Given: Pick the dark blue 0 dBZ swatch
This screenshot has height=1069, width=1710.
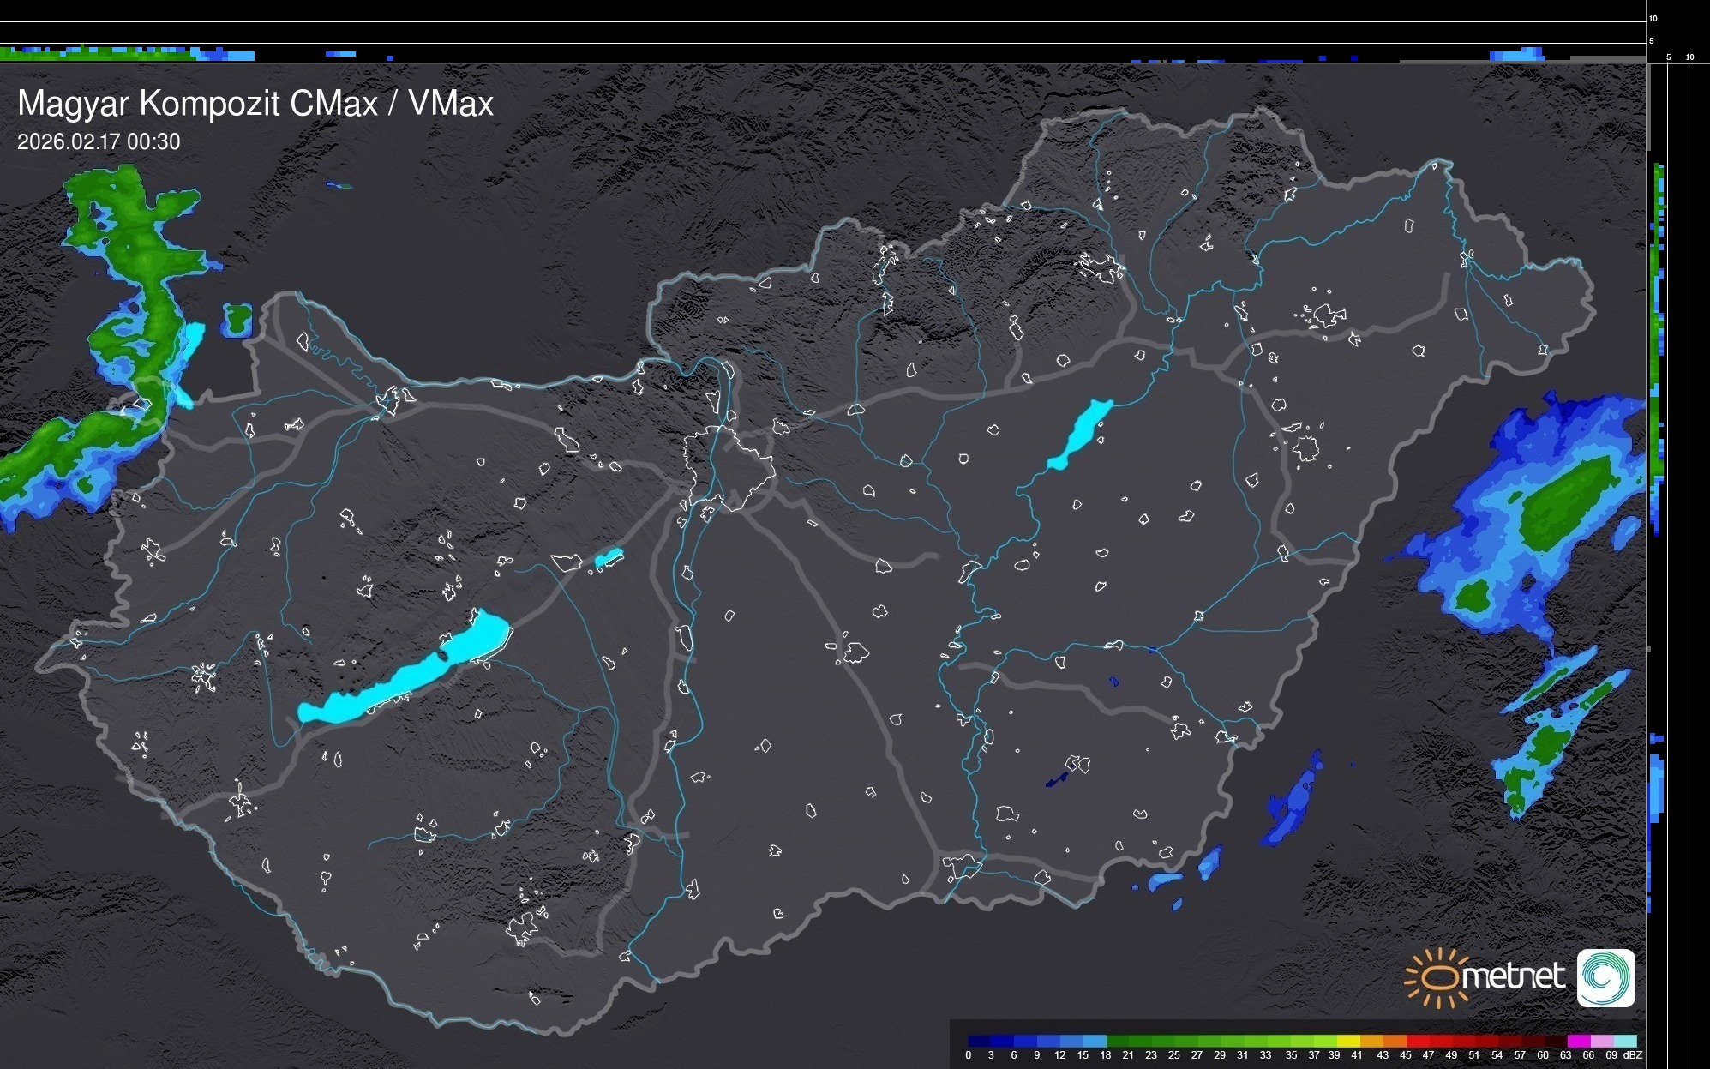Looking at the screenshot, I should click(x=980, y=1041).
